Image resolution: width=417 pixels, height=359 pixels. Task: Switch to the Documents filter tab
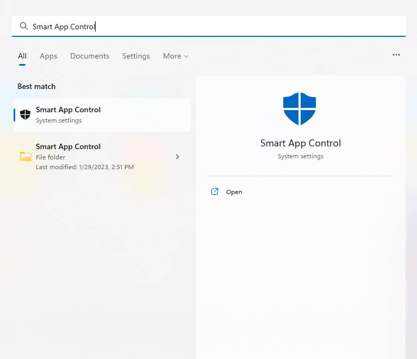pyautogui.click(x=90, y=56)
